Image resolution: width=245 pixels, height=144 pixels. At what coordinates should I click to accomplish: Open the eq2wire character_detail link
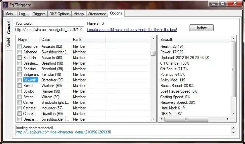64,132
